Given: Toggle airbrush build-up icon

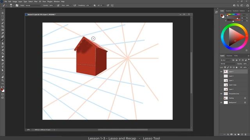Looking at the screenshot, I should point(75,5).
